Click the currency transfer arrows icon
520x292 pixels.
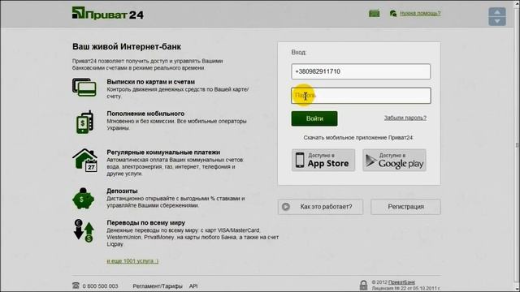[x=84, y=230]
